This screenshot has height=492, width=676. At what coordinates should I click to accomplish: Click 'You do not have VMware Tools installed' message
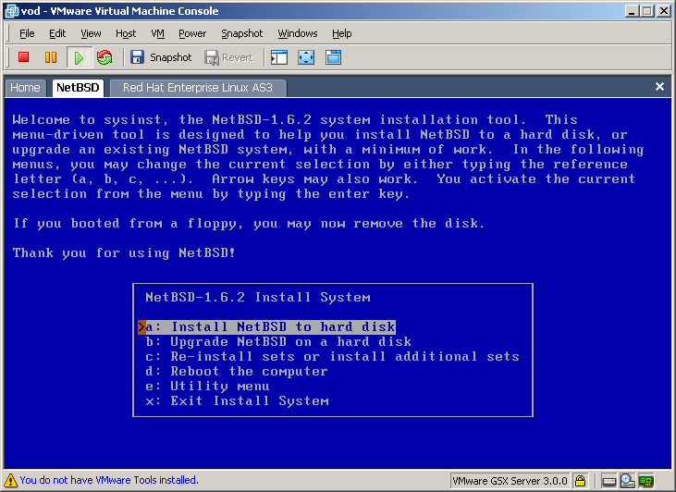[109, 480]
